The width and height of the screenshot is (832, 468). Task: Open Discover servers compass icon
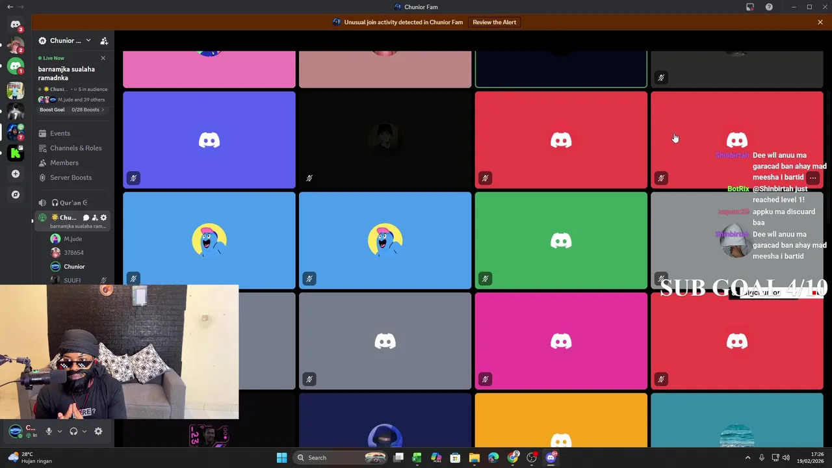[16, 194]
